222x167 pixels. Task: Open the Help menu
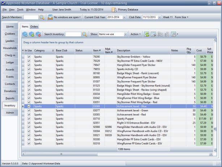pos(41,10)
